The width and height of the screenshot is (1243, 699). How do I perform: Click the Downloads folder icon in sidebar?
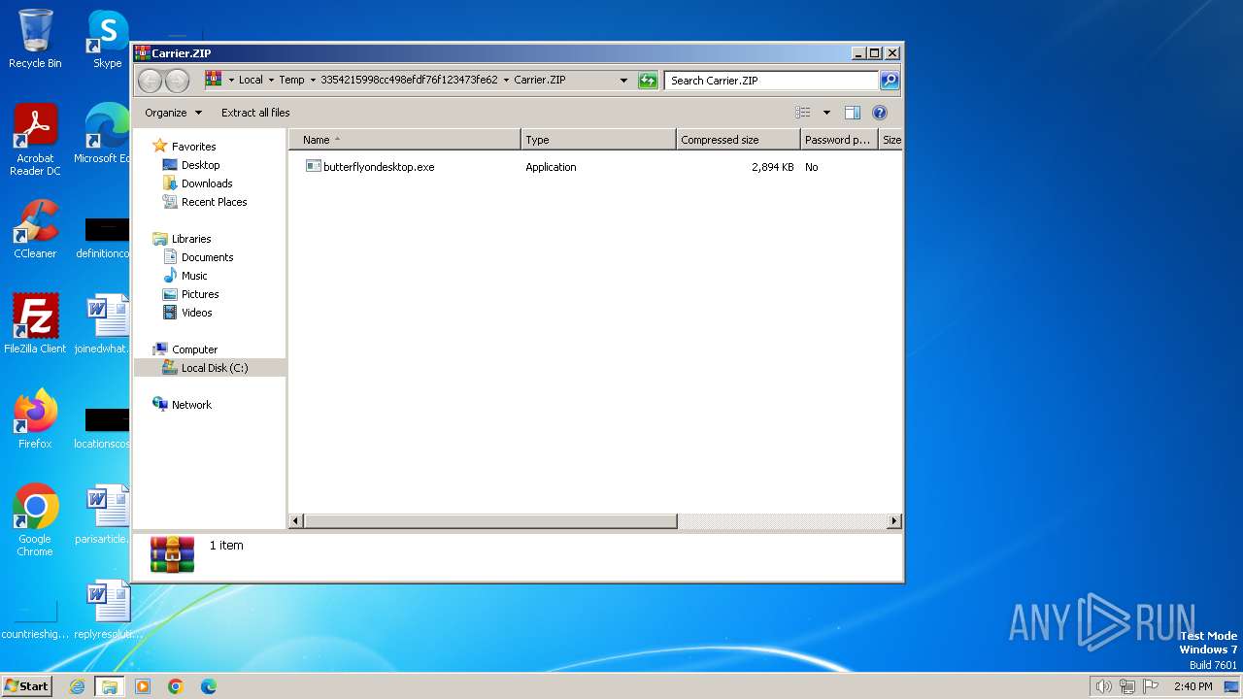(x=171, y=183)
